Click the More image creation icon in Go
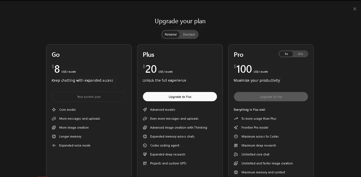The height and width of the screenshot is (177, 361). tap(54, 128)
